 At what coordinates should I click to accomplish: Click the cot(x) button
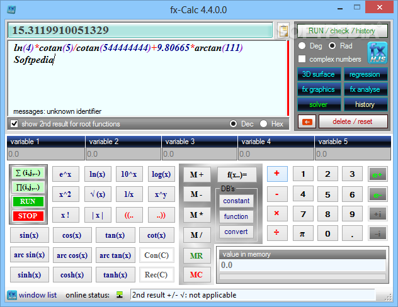pos(157,235)
